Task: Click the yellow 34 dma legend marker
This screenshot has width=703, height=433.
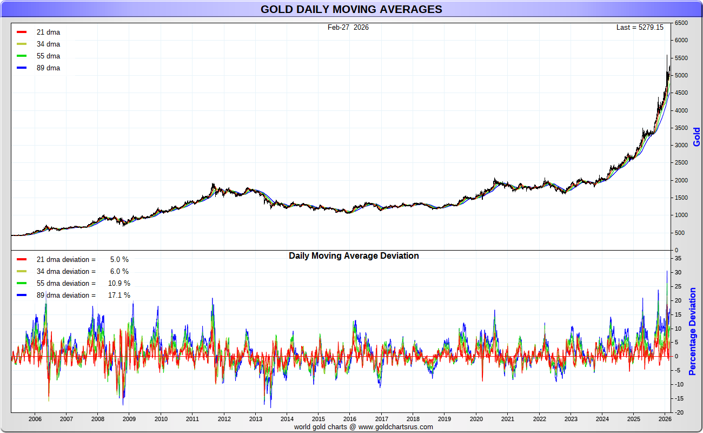Action: click(22, 44)
